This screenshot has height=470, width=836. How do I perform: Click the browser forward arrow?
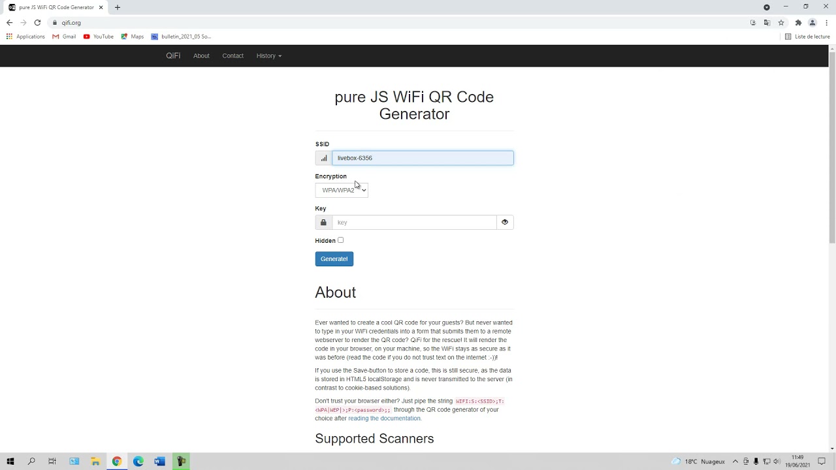point(24,23)
